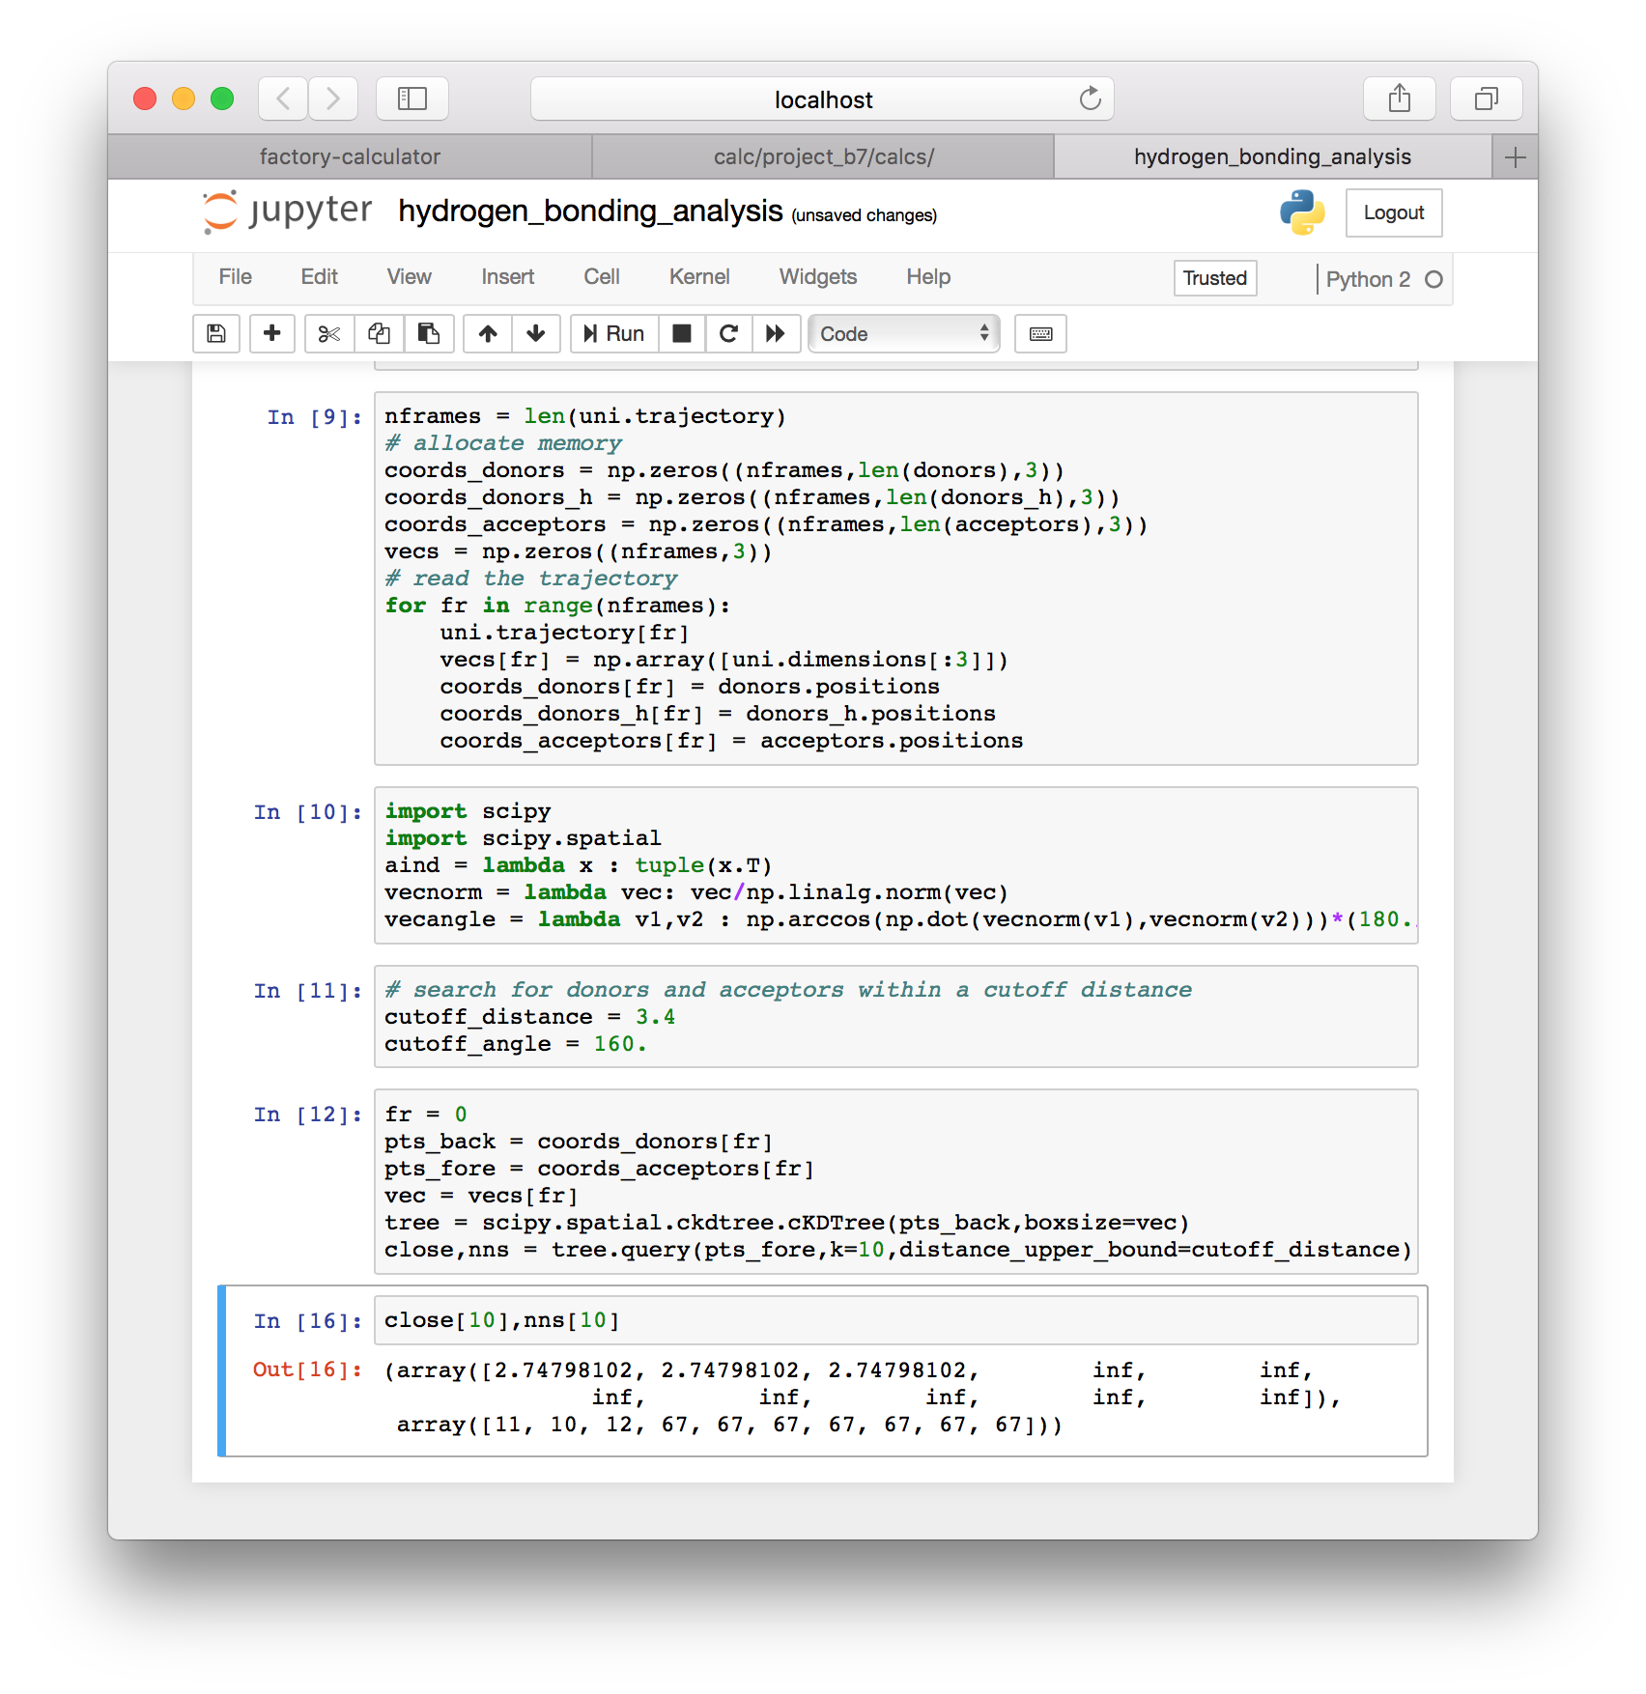1646x1694 pixels.
Task: Open the Edit menu
Action: [319, 277]
